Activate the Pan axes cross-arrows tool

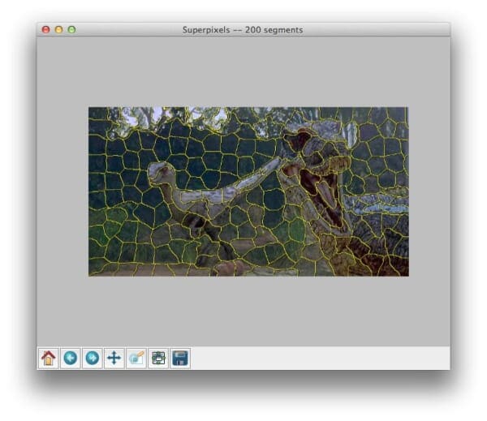click(114, 358)
